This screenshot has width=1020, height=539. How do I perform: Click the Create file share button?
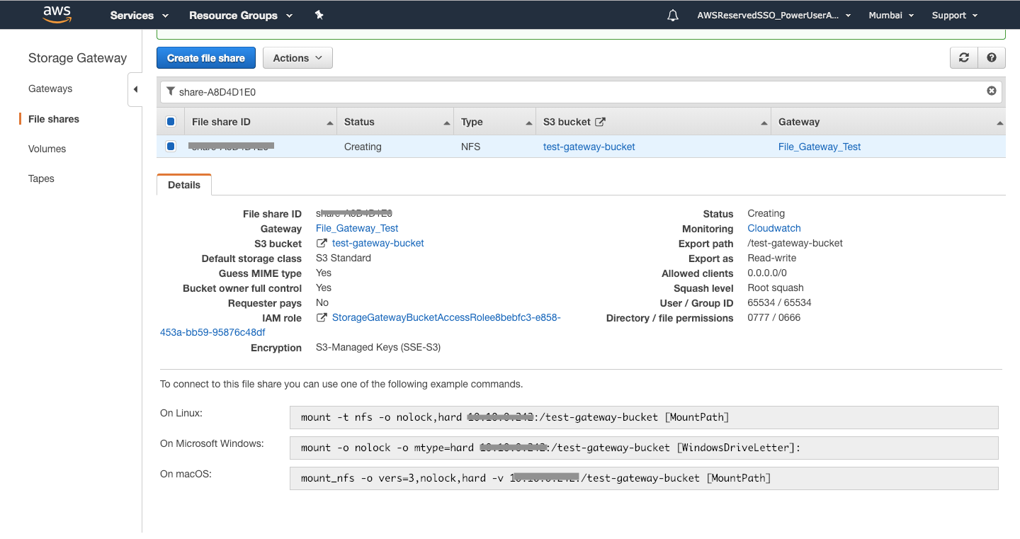(205, 57)
